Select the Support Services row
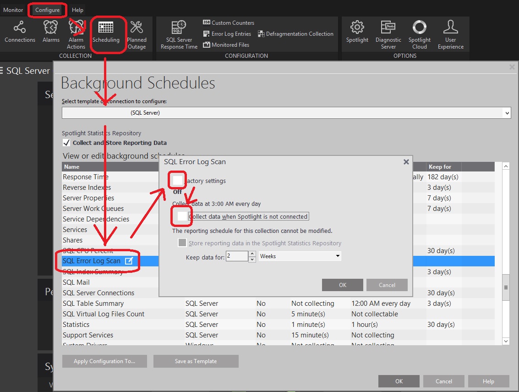 (278, 335)
